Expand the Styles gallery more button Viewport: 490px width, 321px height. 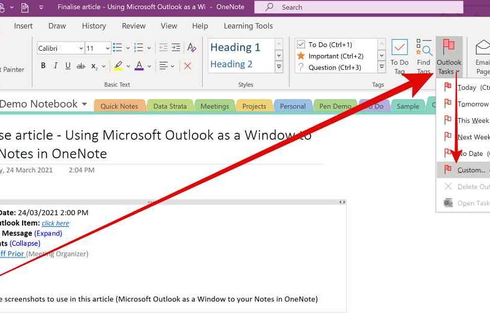[x=279, y=67]
